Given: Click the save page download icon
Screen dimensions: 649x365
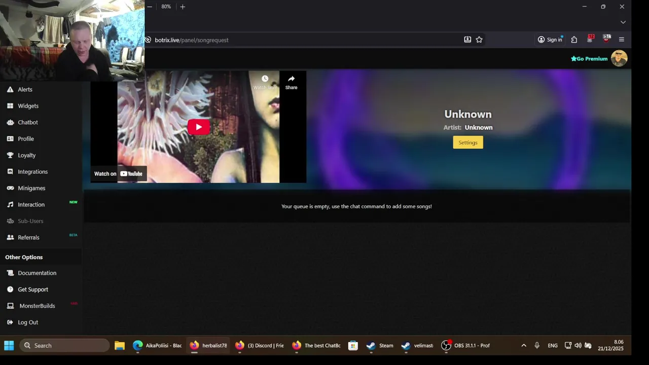Looking at the screenshot, I should coord(467,40).
